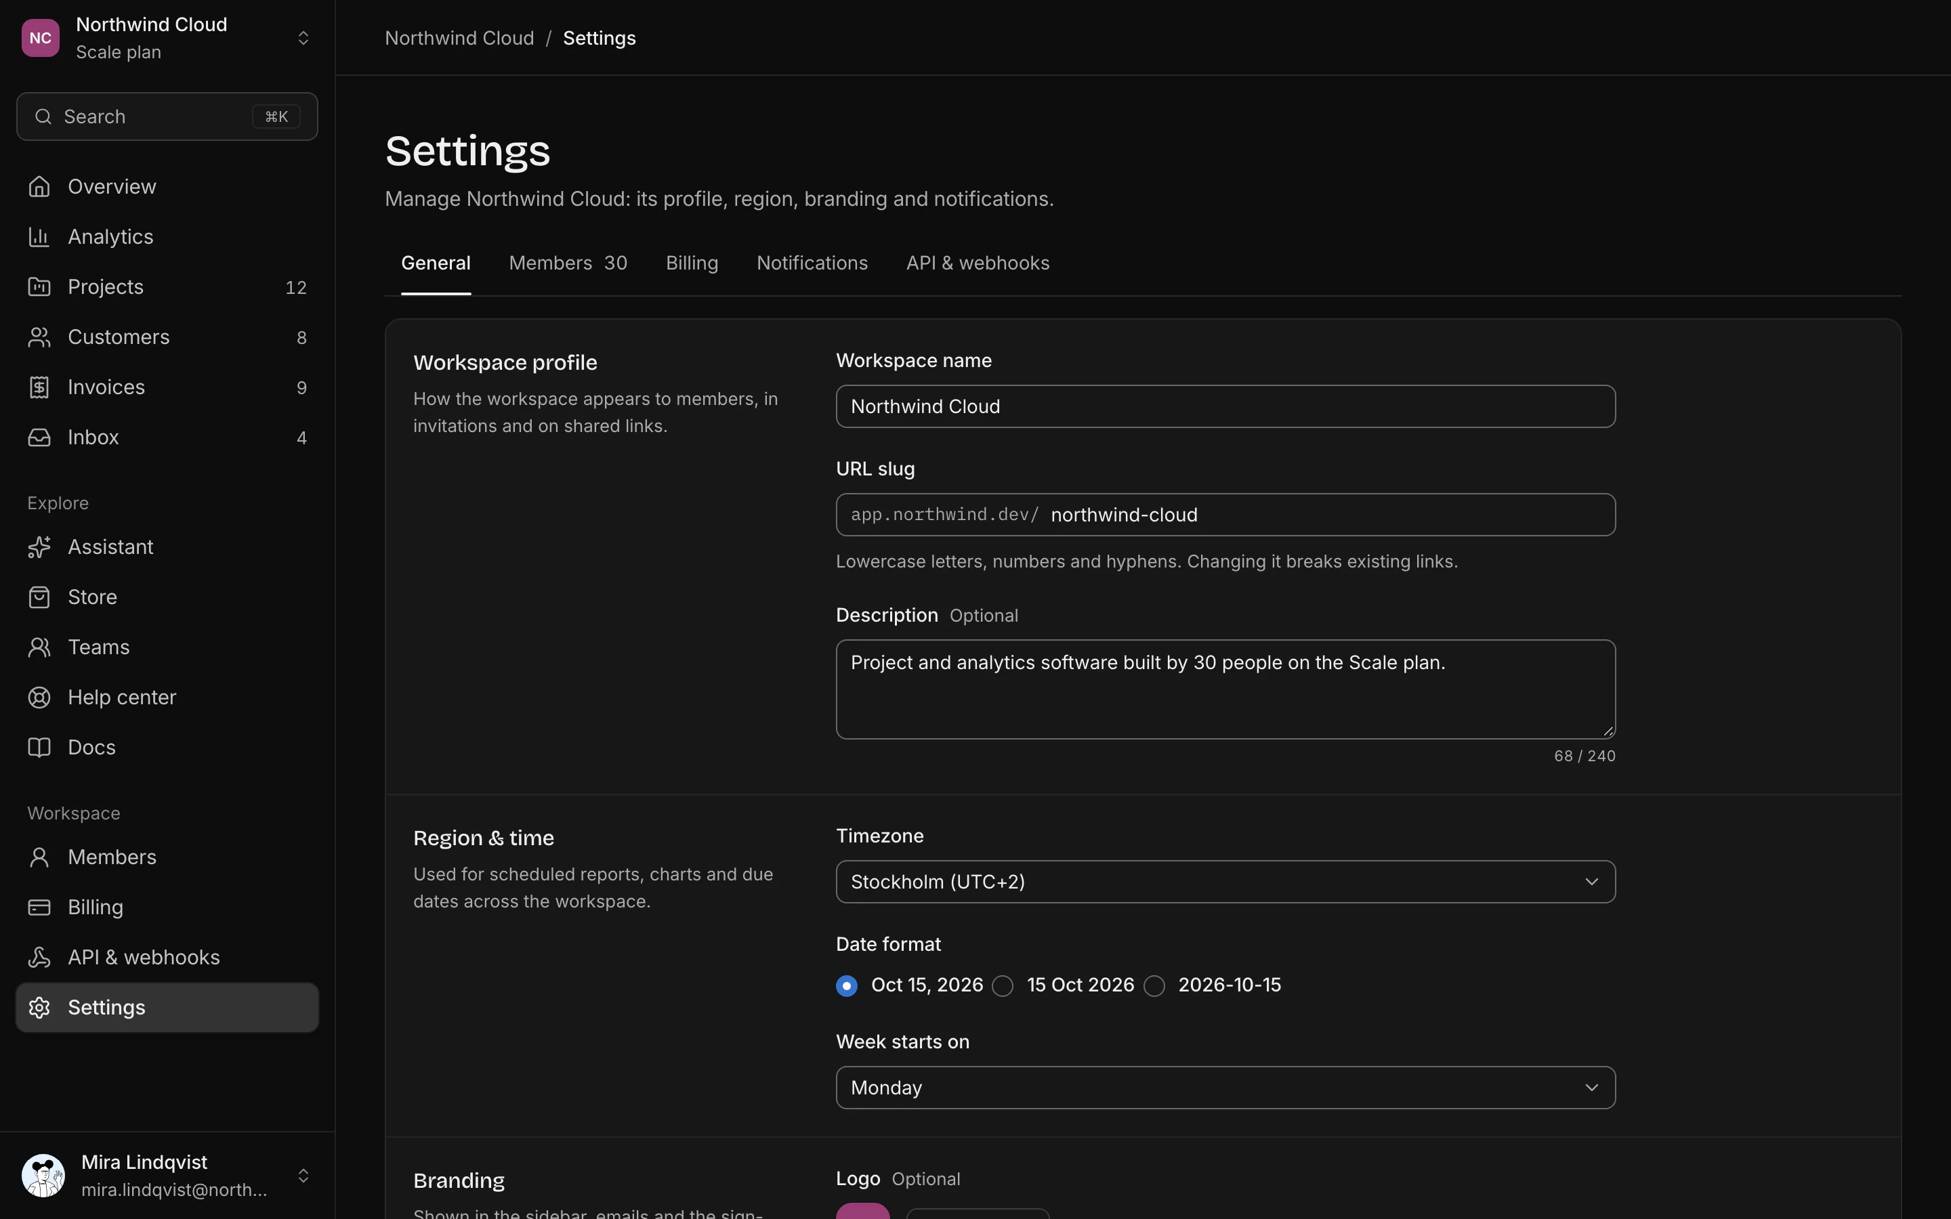Select the Oct 15, 2026 date format
This screenshot has height=1219, width=1951.
coord(847,985)
